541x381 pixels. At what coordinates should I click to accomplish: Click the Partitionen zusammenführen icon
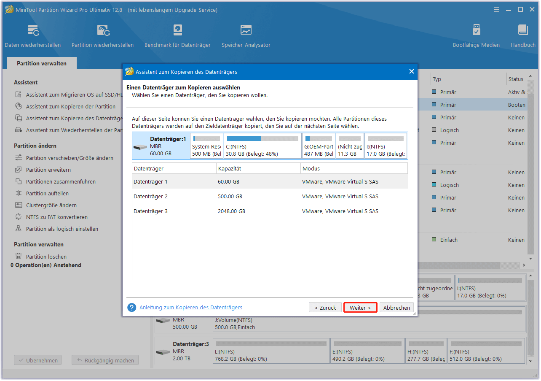coord(19,181)
